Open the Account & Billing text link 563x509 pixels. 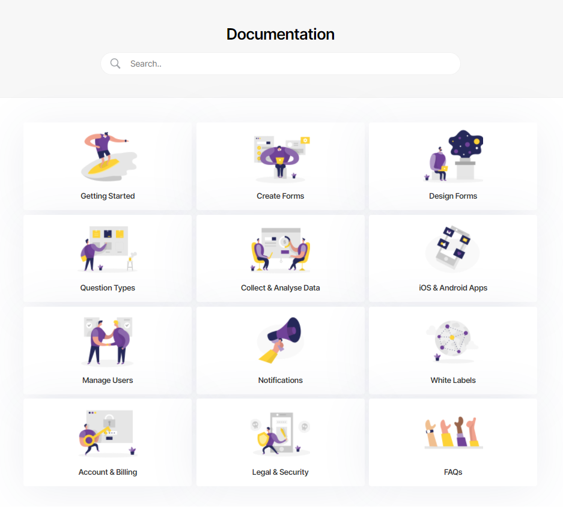pyautogui.click(x=108, y=472)
